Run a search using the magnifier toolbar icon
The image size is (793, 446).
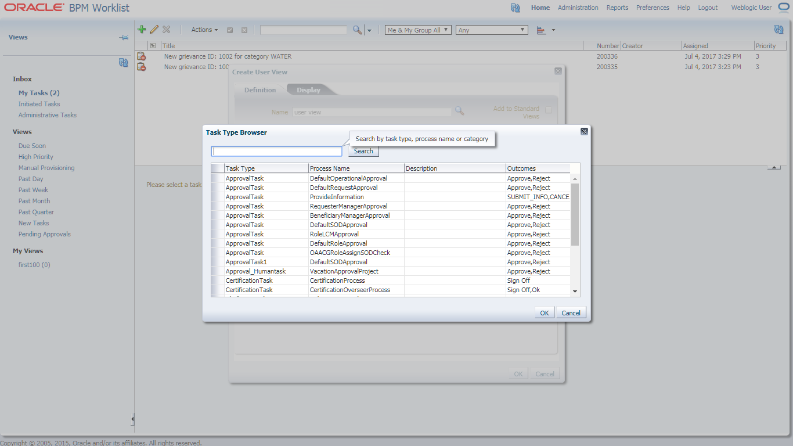pyautogui.click(x=356, y=29)
